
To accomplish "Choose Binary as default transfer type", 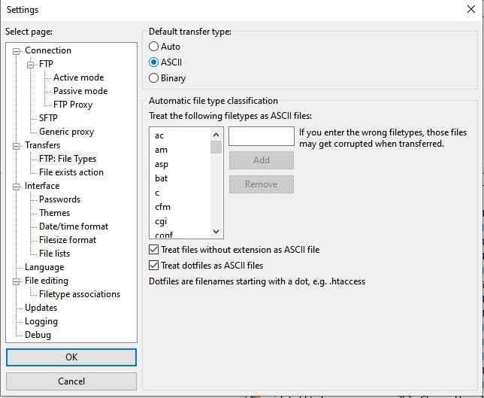I will (154, 77).
